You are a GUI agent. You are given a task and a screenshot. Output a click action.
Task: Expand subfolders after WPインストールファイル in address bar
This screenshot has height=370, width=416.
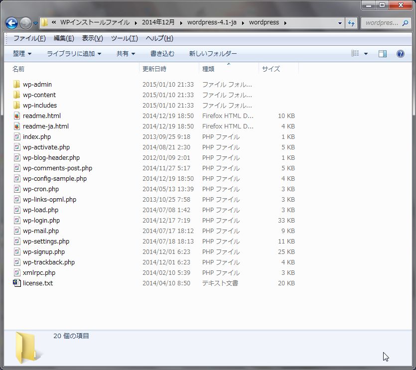[136, 23]
